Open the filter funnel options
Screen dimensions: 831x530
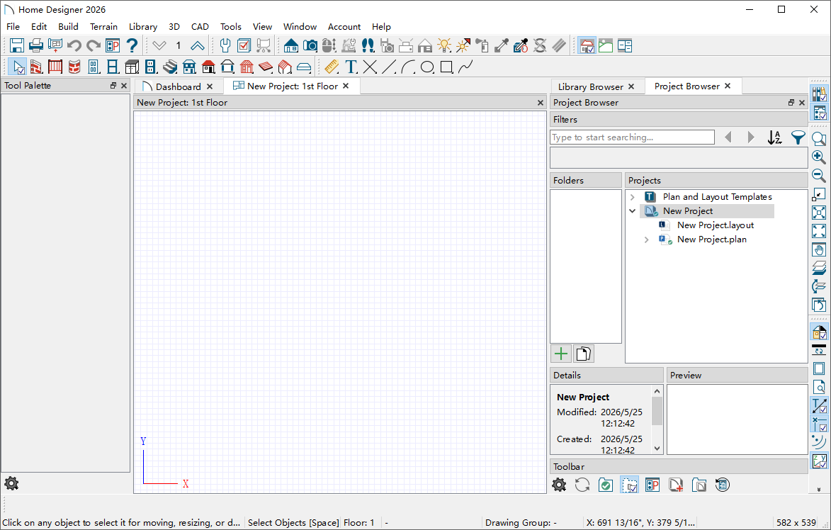pyautogui.click(x=798, y=137)
